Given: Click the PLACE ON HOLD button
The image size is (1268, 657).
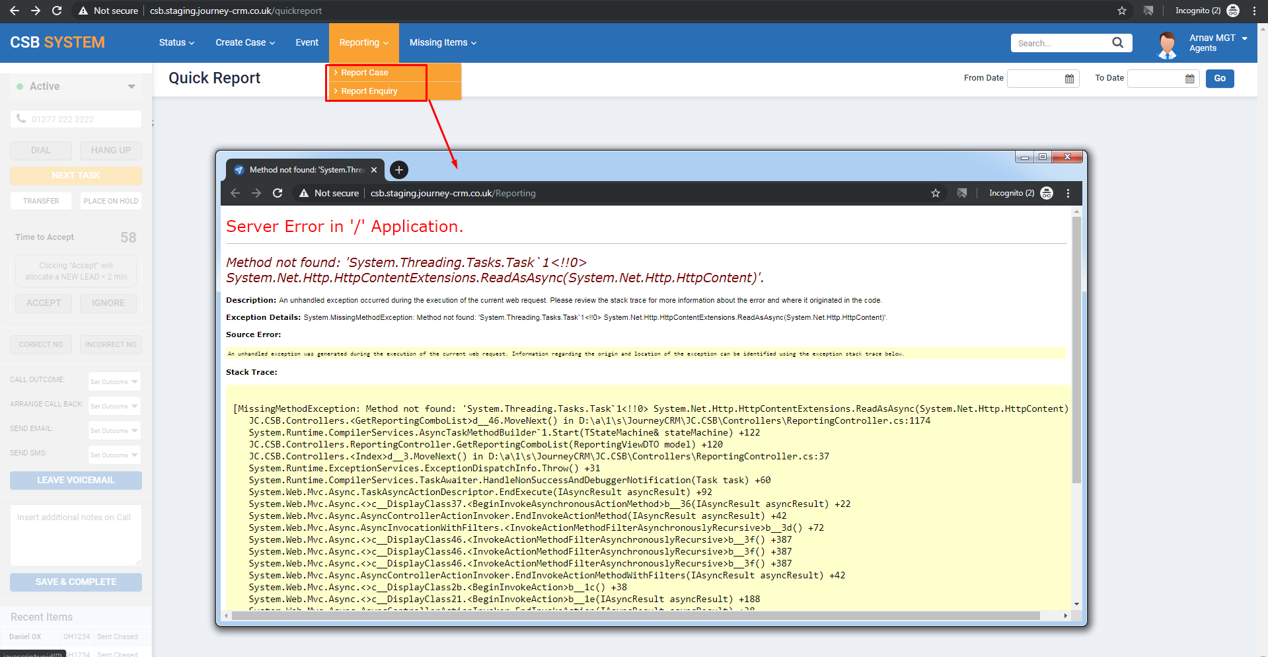Looking at the screenshot, I should click(111, 201).
